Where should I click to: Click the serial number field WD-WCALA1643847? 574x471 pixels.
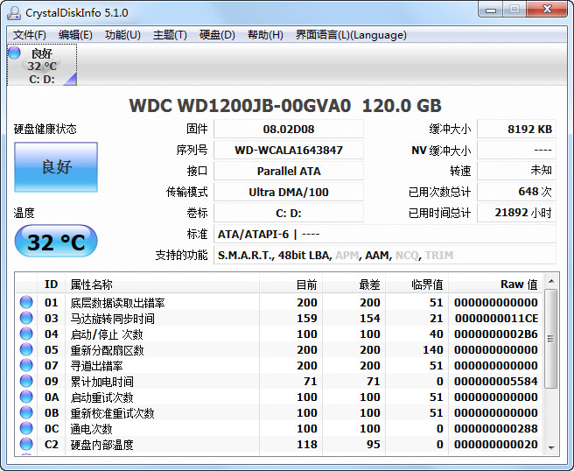click(x=289, y=151)
